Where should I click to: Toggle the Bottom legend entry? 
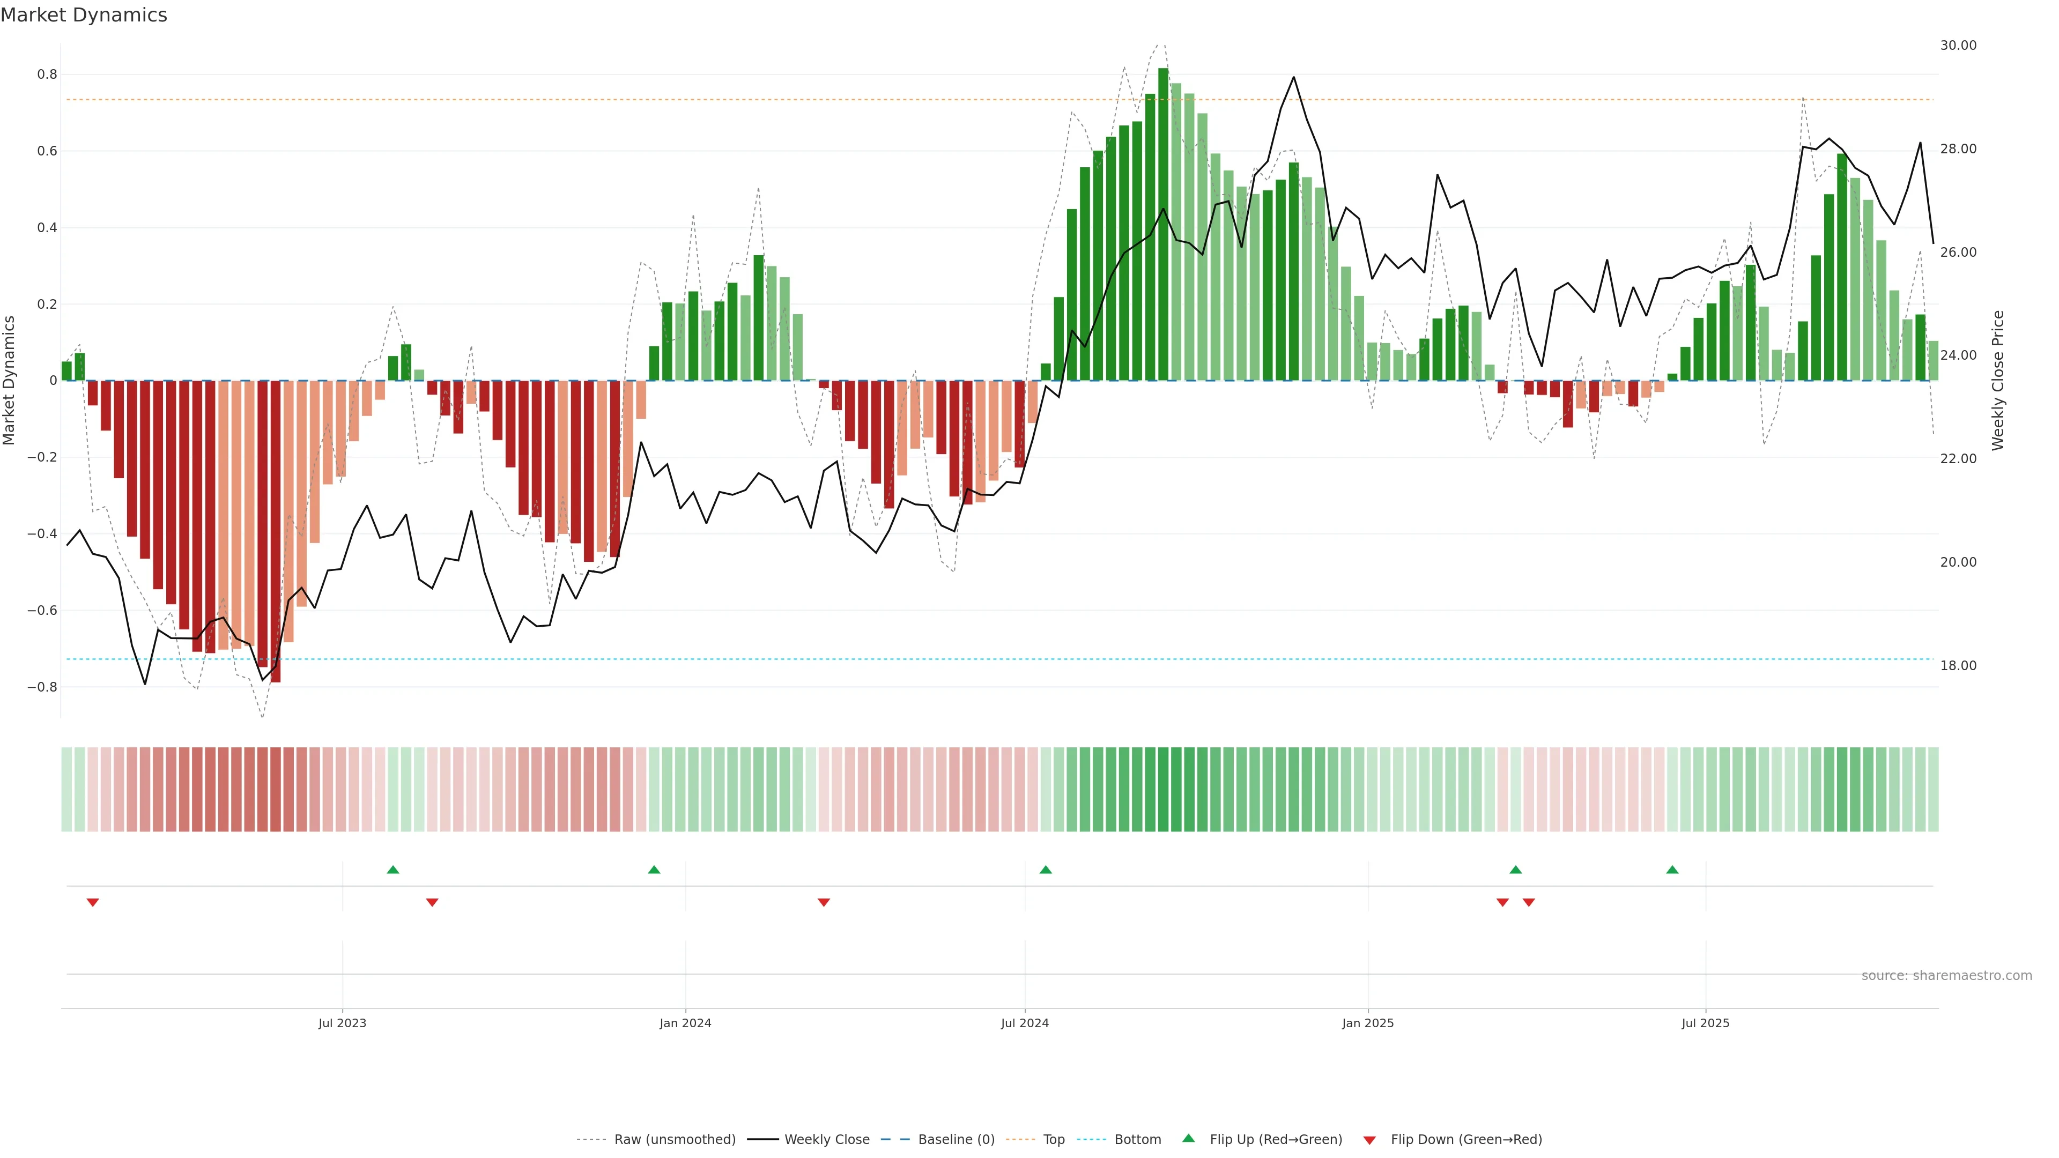pyautogui.click(x=1137, y=1140)
